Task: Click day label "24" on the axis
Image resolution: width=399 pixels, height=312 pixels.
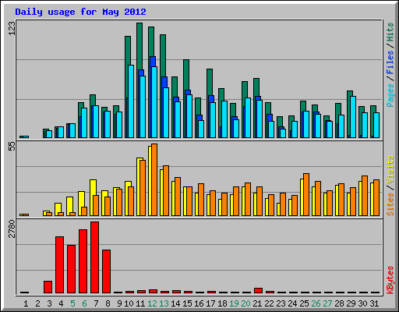Action: pyautogui.click(x=292, y=303)
